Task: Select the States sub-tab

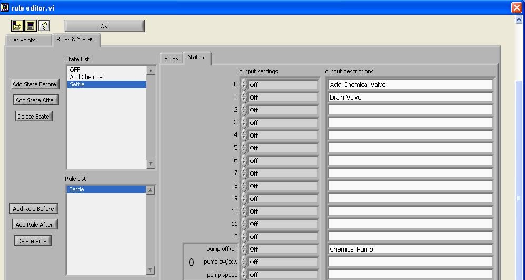Action: pyautogui.click(x=196, y=57)
